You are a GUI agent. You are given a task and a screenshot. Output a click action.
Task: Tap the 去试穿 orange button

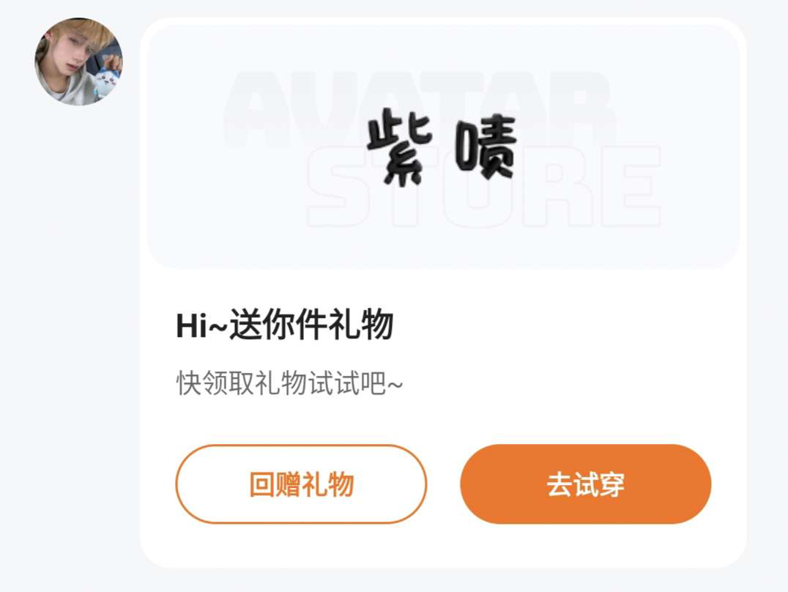(x=585, y=484)
